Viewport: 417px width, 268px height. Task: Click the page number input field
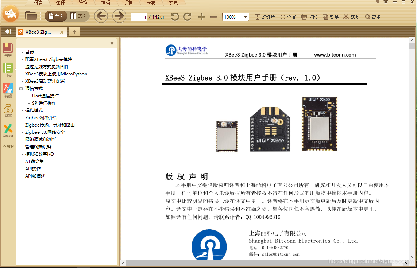(x=139, y=17)
